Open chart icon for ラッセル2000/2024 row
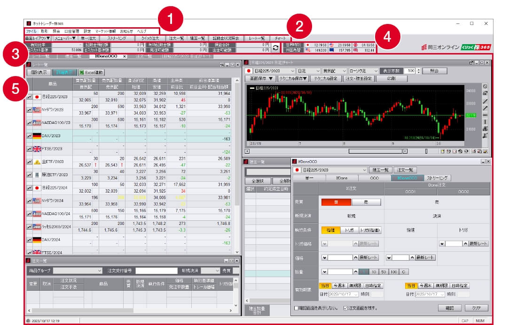The height and width of the screenshot is (325, 517). click(29, 227)
